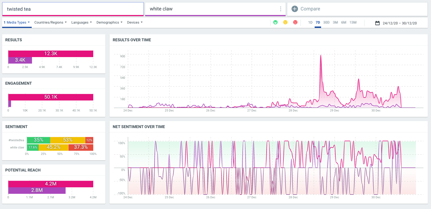Open the Countries/Regions filter dropdown

pos(51,23)
